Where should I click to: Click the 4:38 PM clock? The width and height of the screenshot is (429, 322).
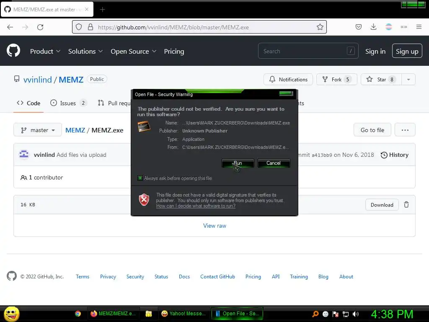(392, 314)
